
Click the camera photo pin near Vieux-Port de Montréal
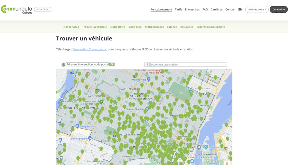point(192,161)
